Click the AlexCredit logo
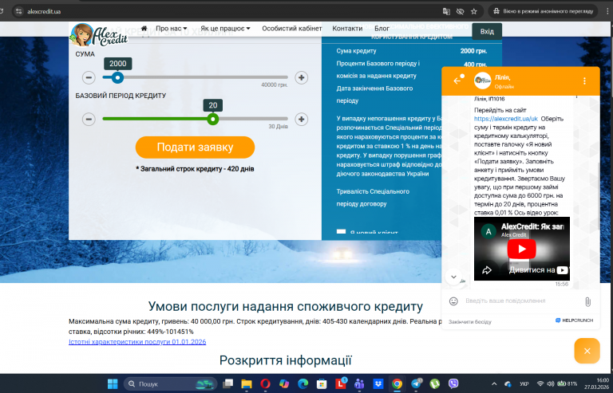Image resolution: width=613 pixels, height=393 pixels. (99, 35)
